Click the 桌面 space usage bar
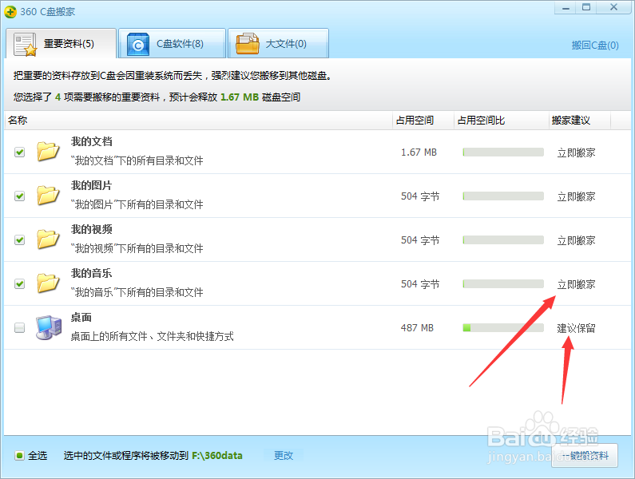This screenshot has height=479, width=635. (503, 327)
